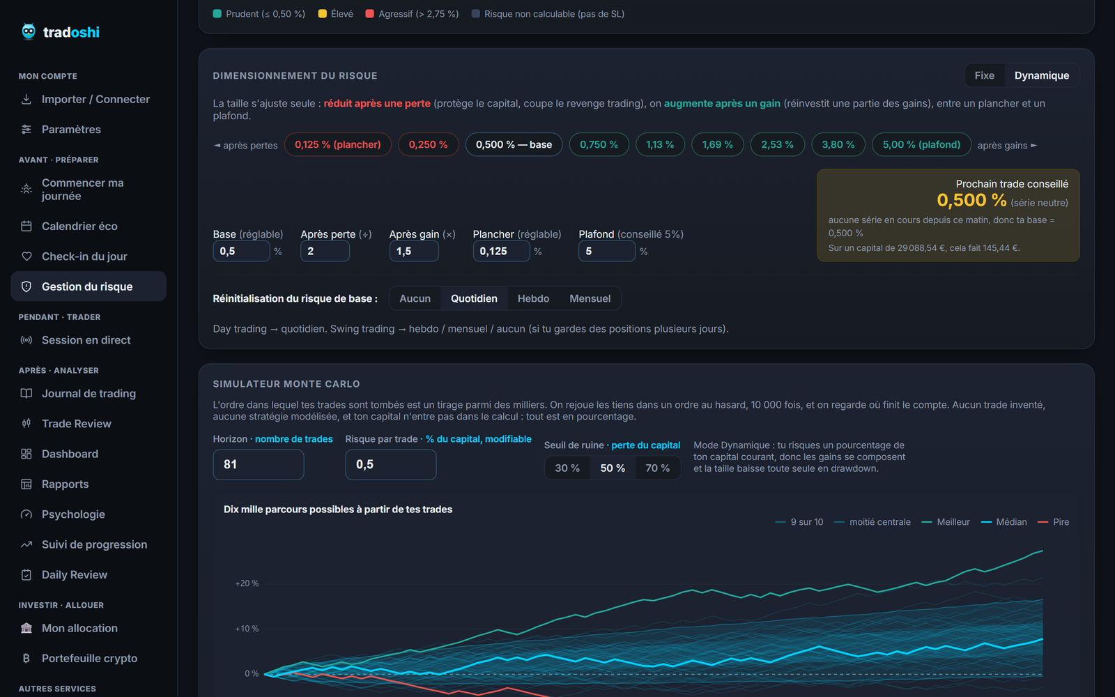Click the Médian legend swatch

[986, 522]
